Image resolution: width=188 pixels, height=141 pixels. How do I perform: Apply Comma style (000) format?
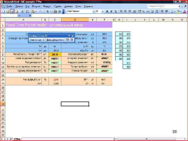148,11
